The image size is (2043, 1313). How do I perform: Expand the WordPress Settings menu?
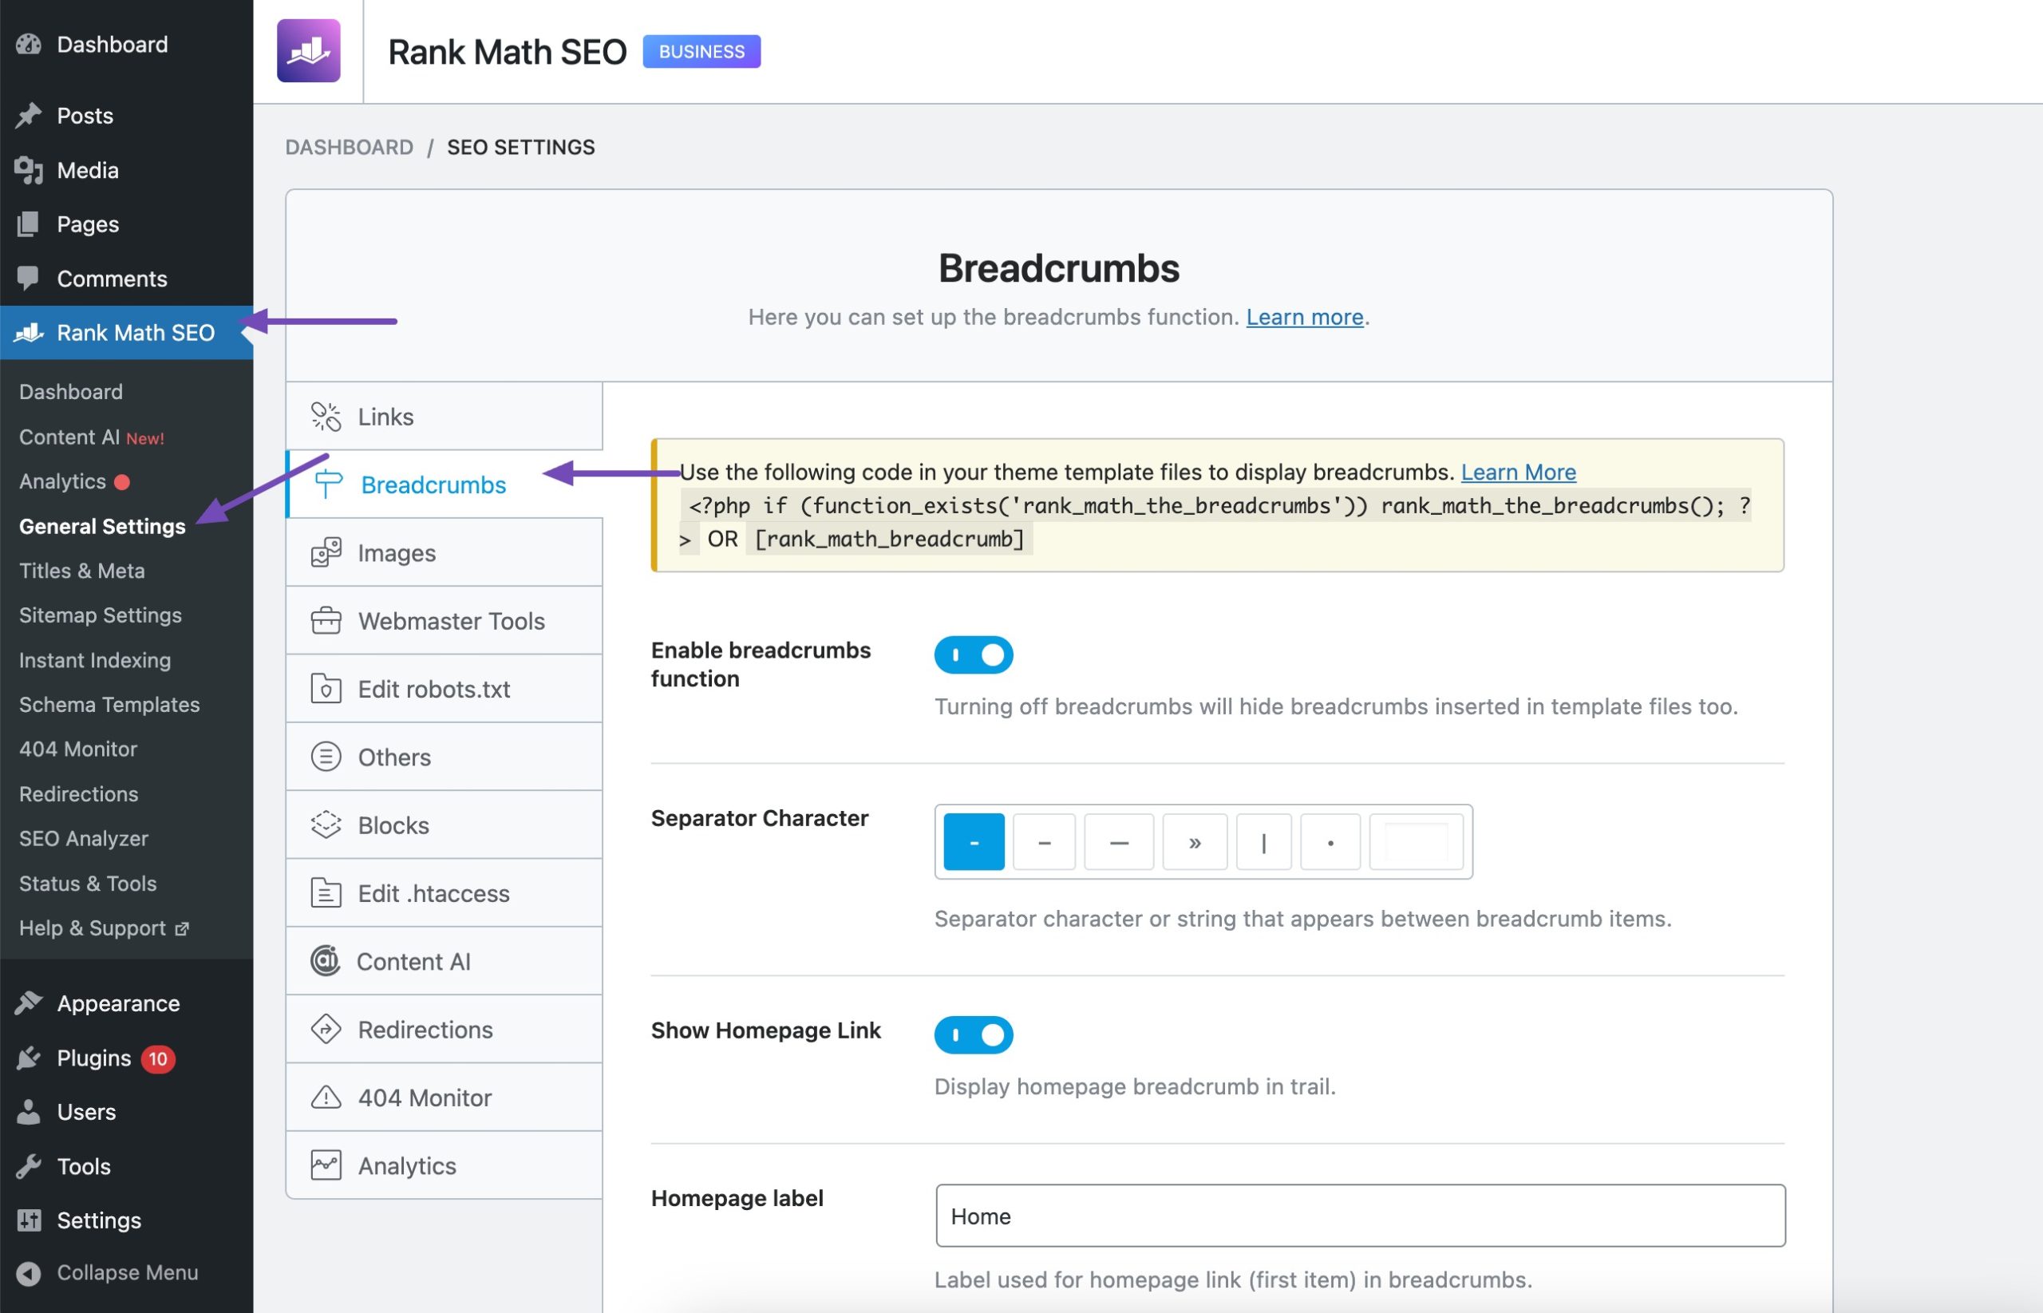point(99,1220)
